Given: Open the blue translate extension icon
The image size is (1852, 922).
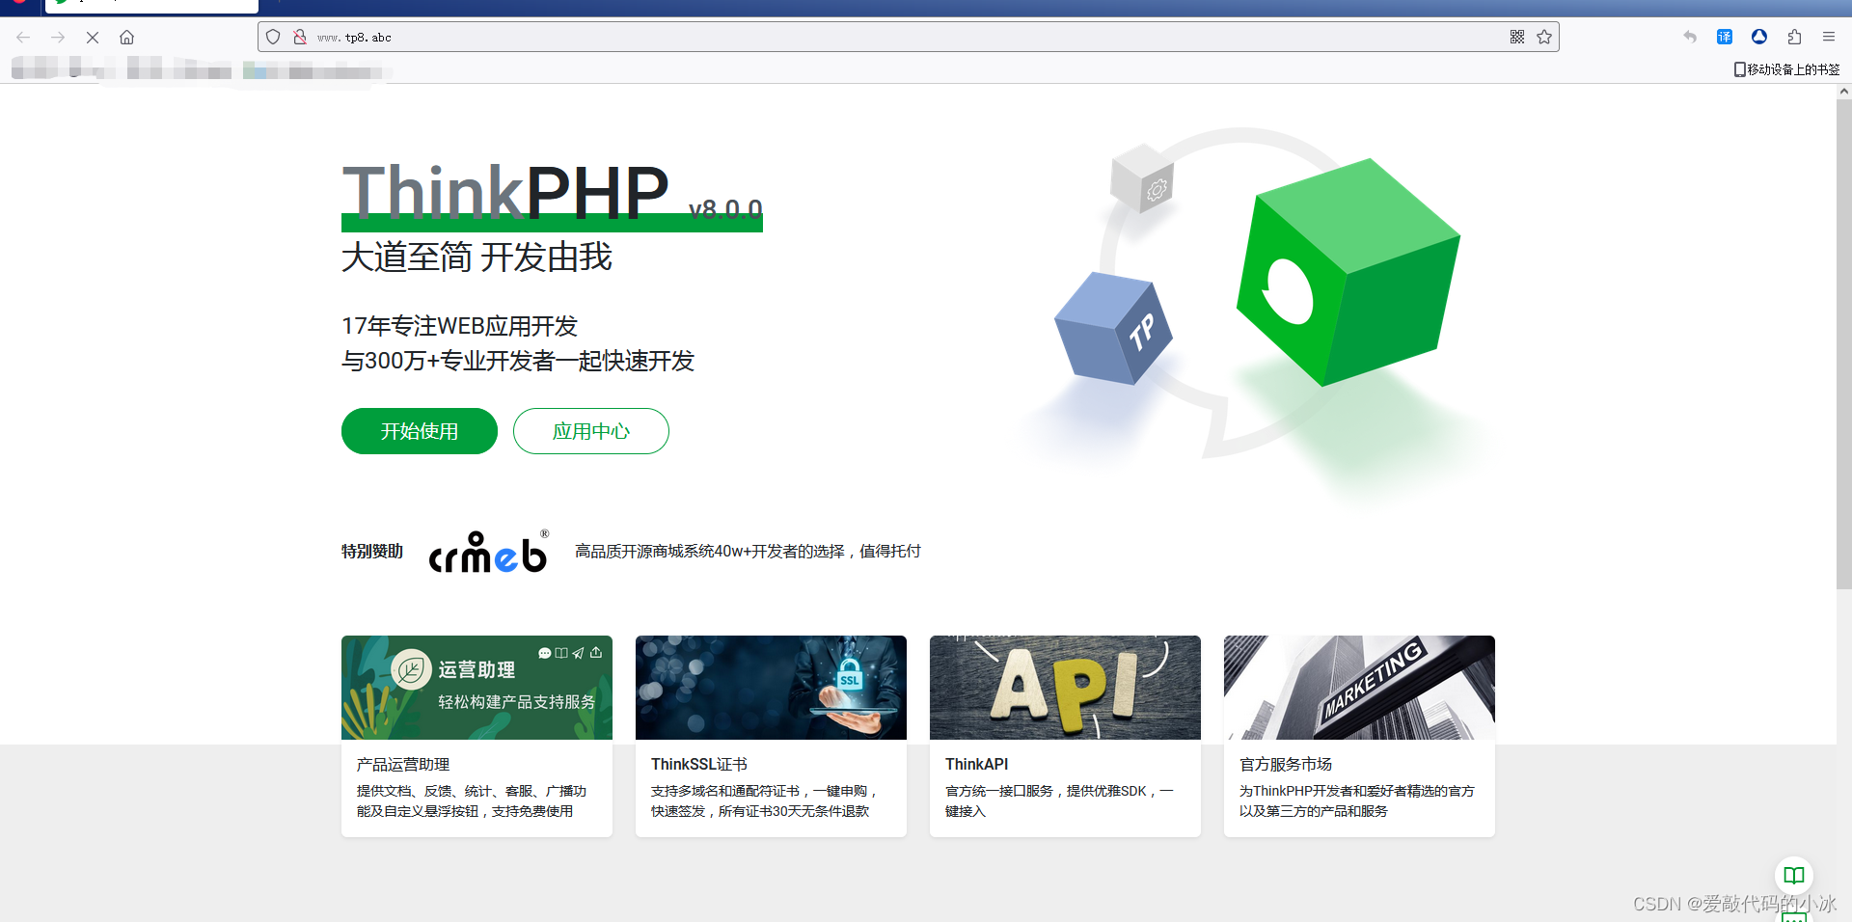Looking at the screenshot, I should click(1725, 37).
